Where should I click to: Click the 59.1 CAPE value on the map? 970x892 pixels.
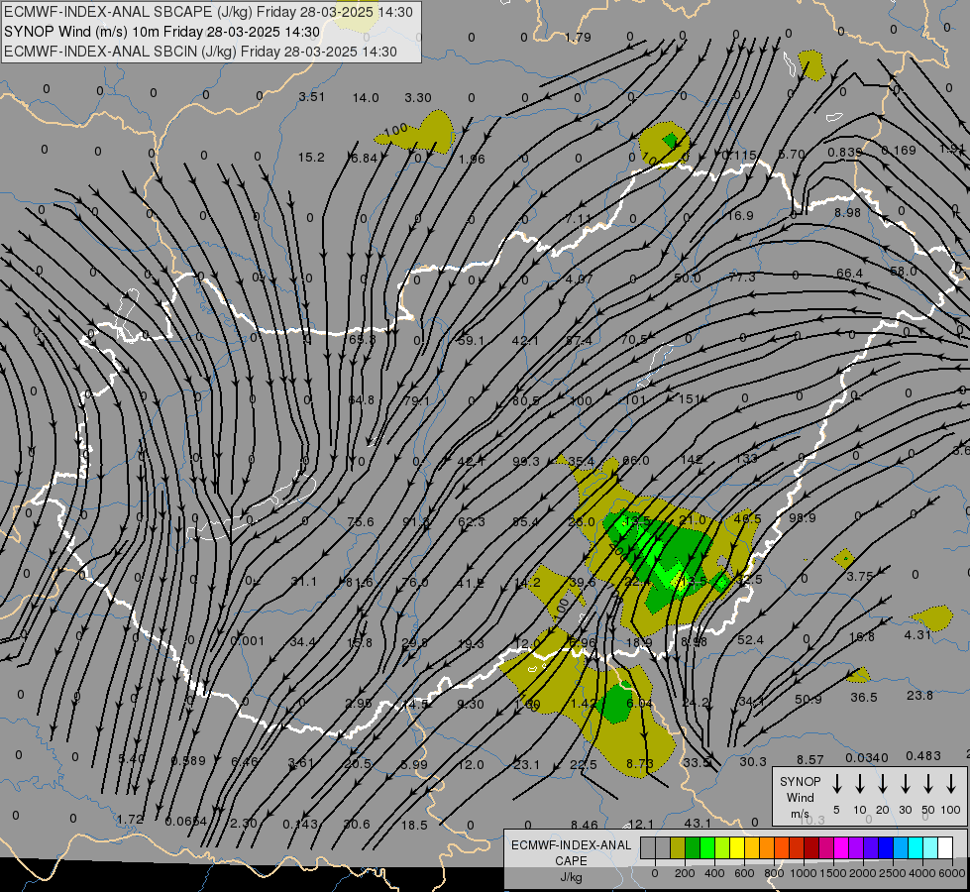click(471, 341)
